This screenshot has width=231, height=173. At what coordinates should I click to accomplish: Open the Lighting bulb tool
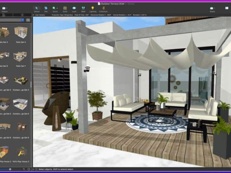93,9
